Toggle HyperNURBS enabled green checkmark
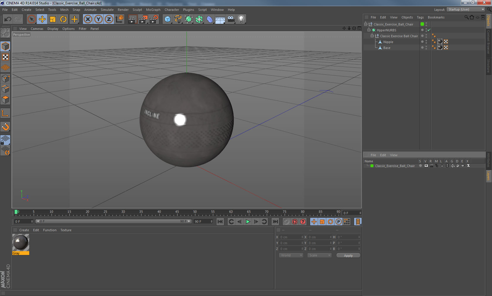Image resolution: width=492 pixels, height=296 pixels. (429, 30)
